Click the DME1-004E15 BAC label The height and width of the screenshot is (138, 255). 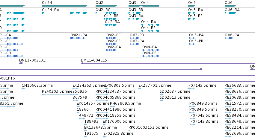(x=94, y=60)
